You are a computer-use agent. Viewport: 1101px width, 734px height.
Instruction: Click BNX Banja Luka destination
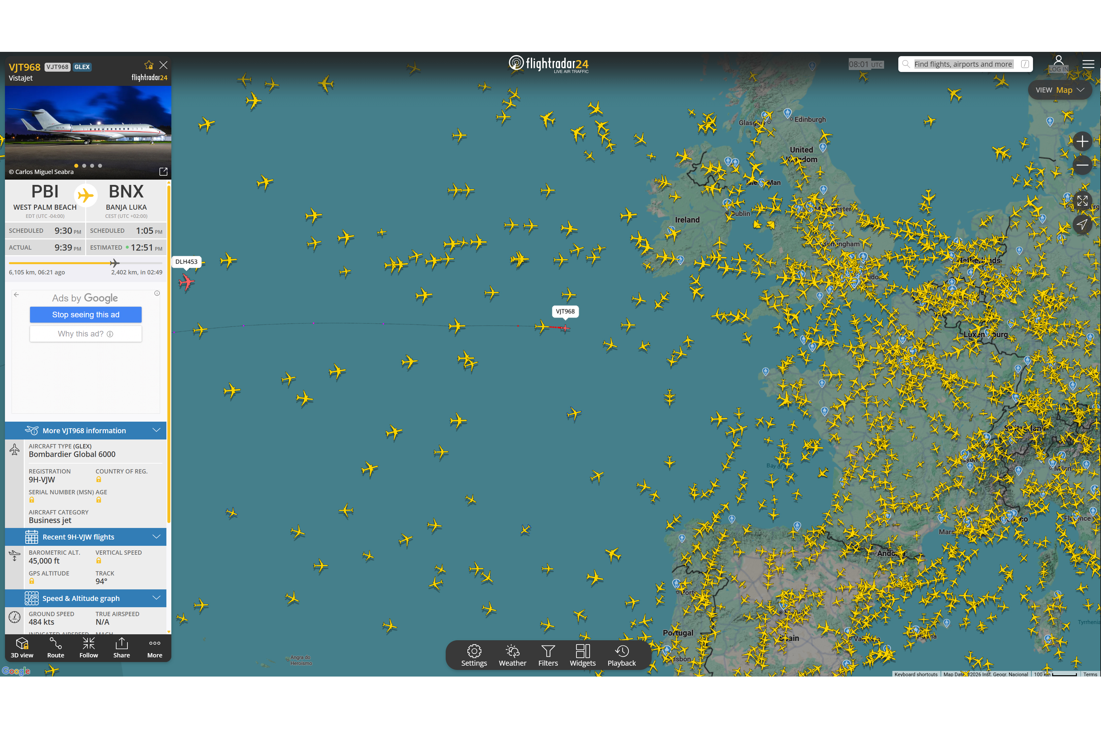(x=126, y=200)
